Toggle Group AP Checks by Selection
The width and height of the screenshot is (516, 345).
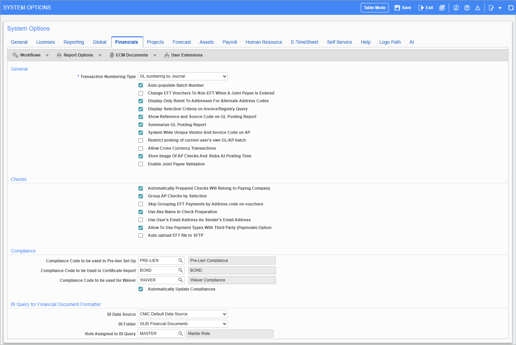coord(141,196)
